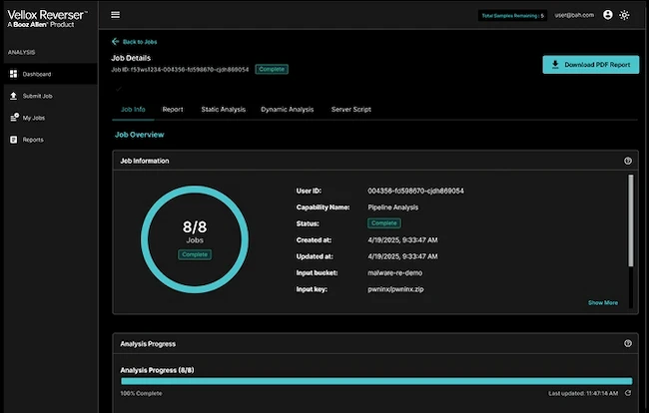649x413 pixels.
Task: Click the refresh icon beside Last updated
Action: tap(628, 394)
